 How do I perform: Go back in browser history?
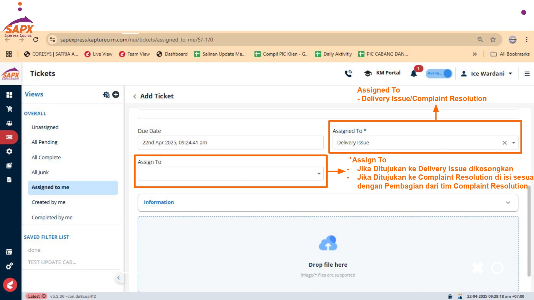pyautogui.click(x=7, y=40)
